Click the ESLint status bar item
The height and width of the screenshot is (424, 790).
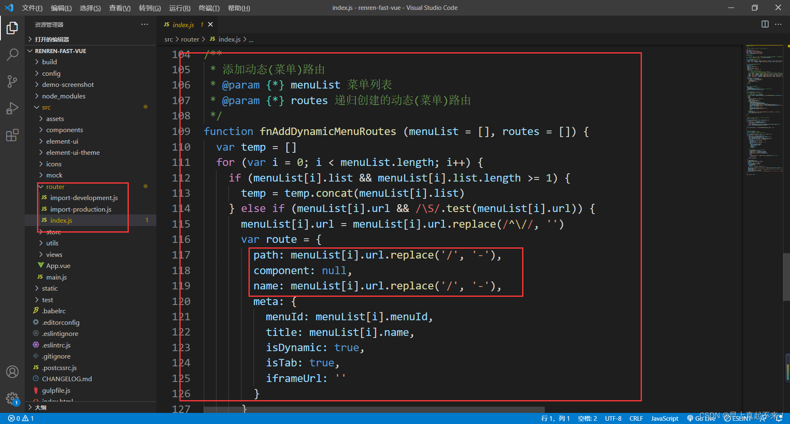[x=738, y=418]
